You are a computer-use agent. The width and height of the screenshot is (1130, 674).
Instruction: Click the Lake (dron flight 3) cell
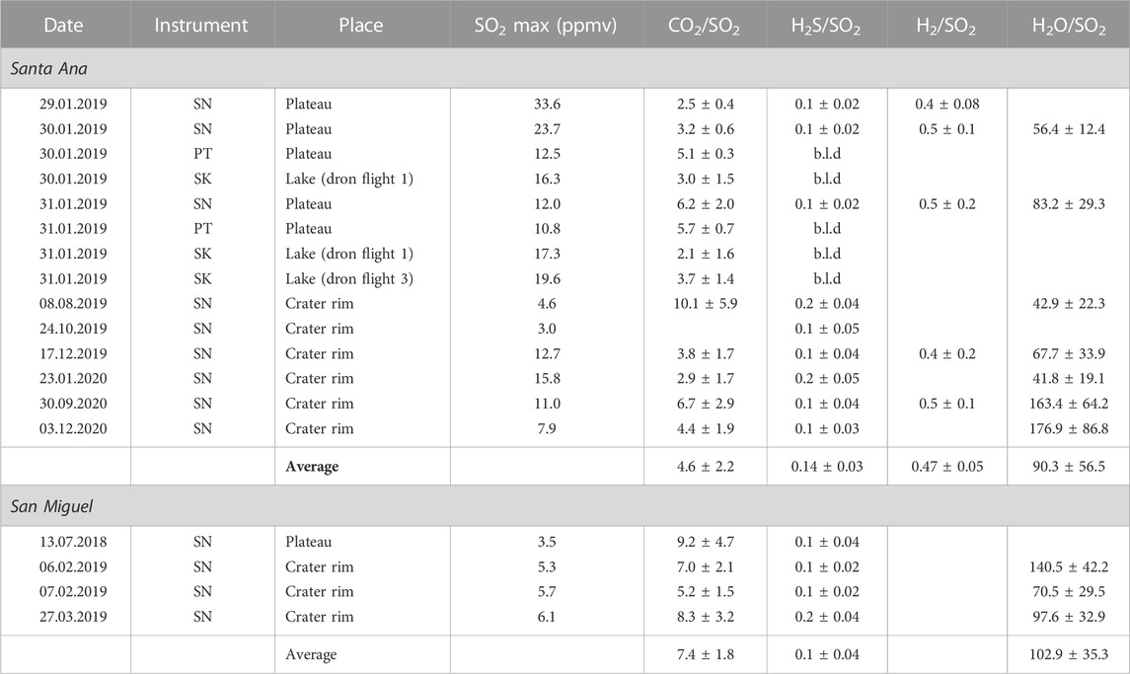(348, 279)
